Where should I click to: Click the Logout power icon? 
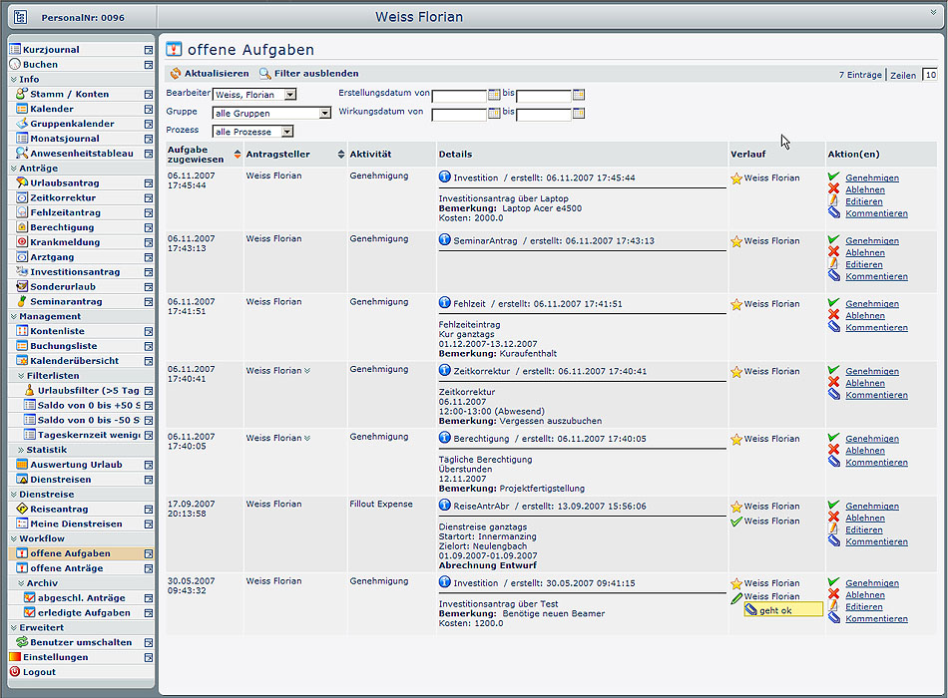click(x=15, y=671)
